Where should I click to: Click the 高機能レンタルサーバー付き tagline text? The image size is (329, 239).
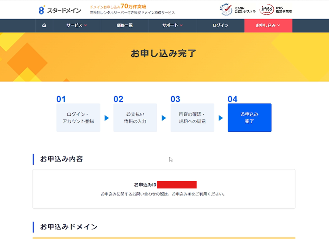(x=132, y=13)
